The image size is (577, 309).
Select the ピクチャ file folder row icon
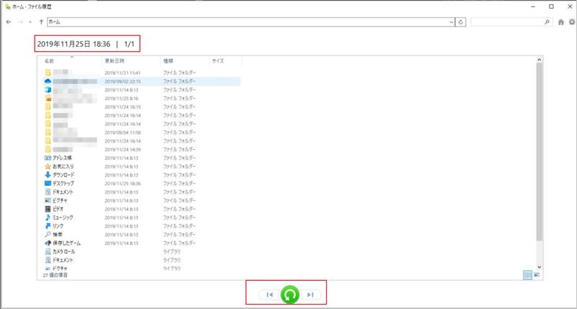click(48, 200)
